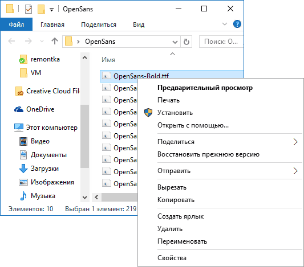Open Видео library in sidebar
This screenshot has height=267, width=304.
40,141
